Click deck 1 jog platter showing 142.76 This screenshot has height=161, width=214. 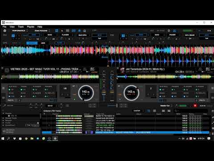tap(86, 93)
